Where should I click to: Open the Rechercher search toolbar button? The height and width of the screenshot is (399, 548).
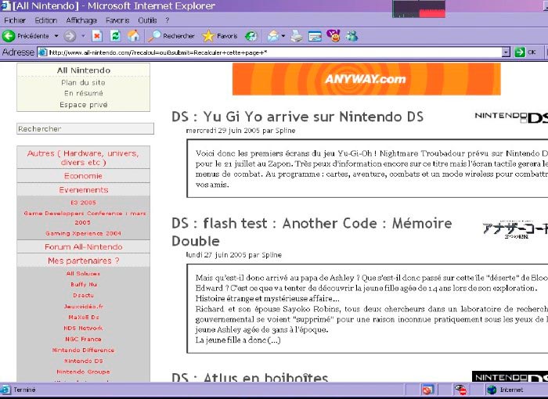171,36
